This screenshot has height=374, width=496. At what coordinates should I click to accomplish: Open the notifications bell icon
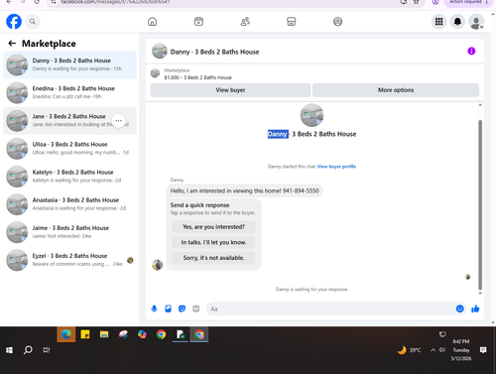pos(457,22)
